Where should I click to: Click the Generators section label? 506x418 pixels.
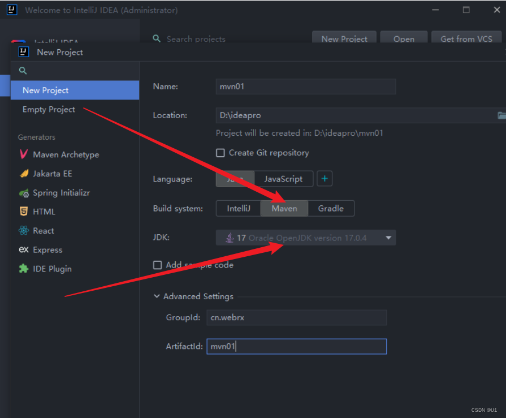pyautogui.click(x=36, y=137)
